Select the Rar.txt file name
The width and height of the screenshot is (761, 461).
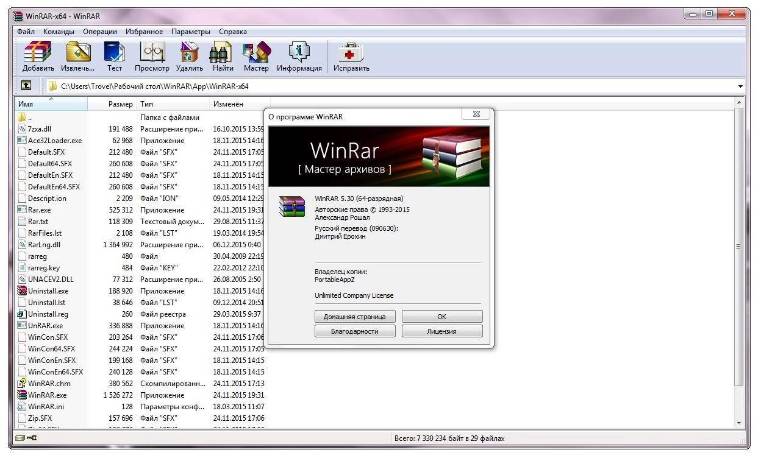click(x=38, y=222)
